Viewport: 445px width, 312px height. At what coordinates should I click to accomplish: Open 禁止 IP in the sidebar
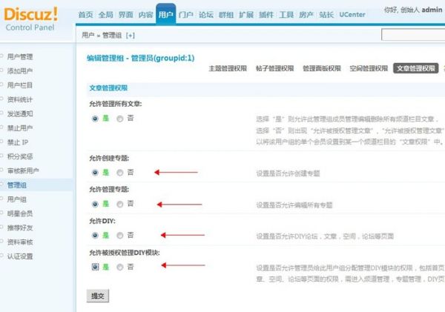(x=18, y=142)
